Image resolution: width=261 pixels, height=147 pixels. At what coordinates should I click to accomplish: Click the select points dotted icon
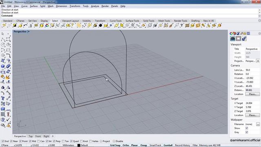point(63,25)
